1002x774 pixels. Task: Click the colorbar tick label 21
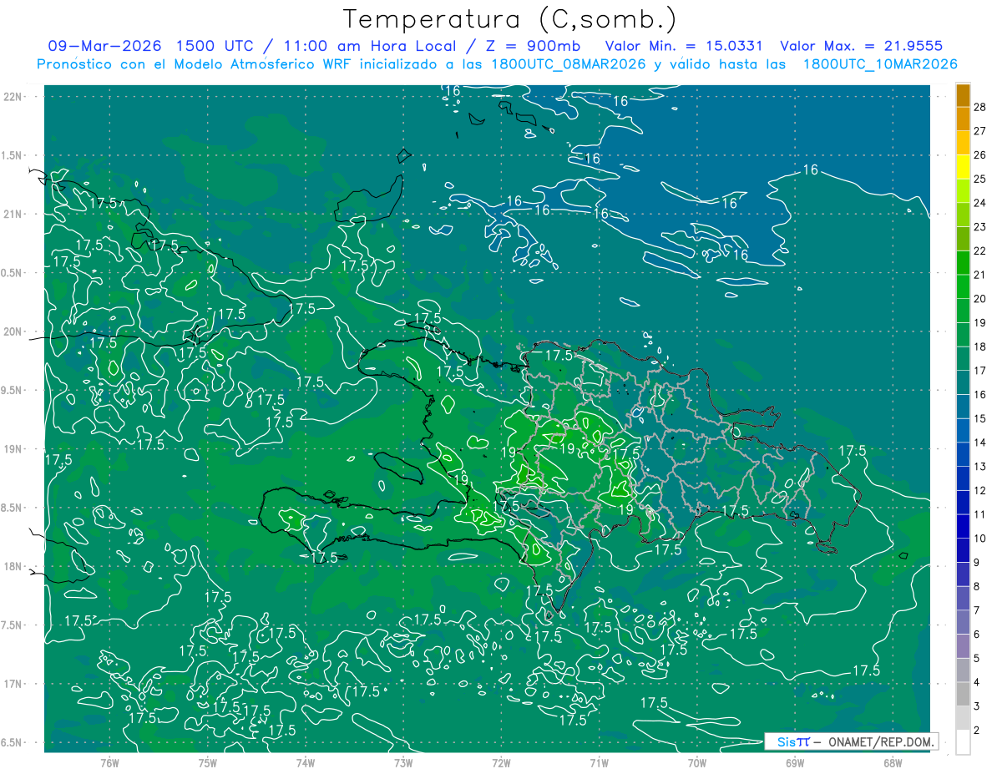pyautogui.click(x=980, y=275)
